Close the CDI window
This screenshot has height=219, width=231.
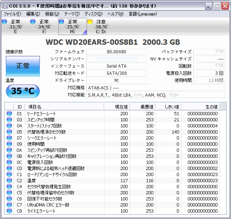pyautogui.click(x=225, y=6)
